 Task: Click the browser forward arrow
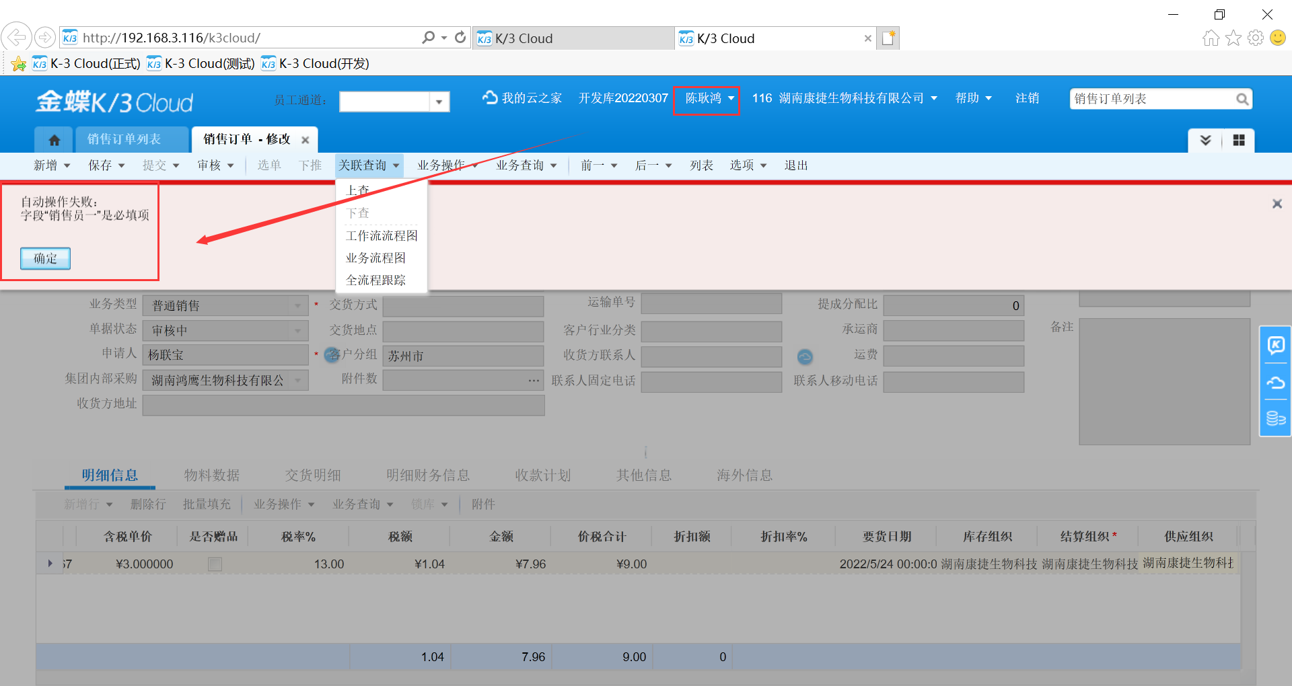click(x=45, y=37)
